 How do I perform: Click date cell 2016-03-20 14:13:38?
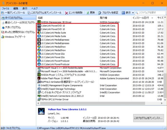[x=143, y=22]
